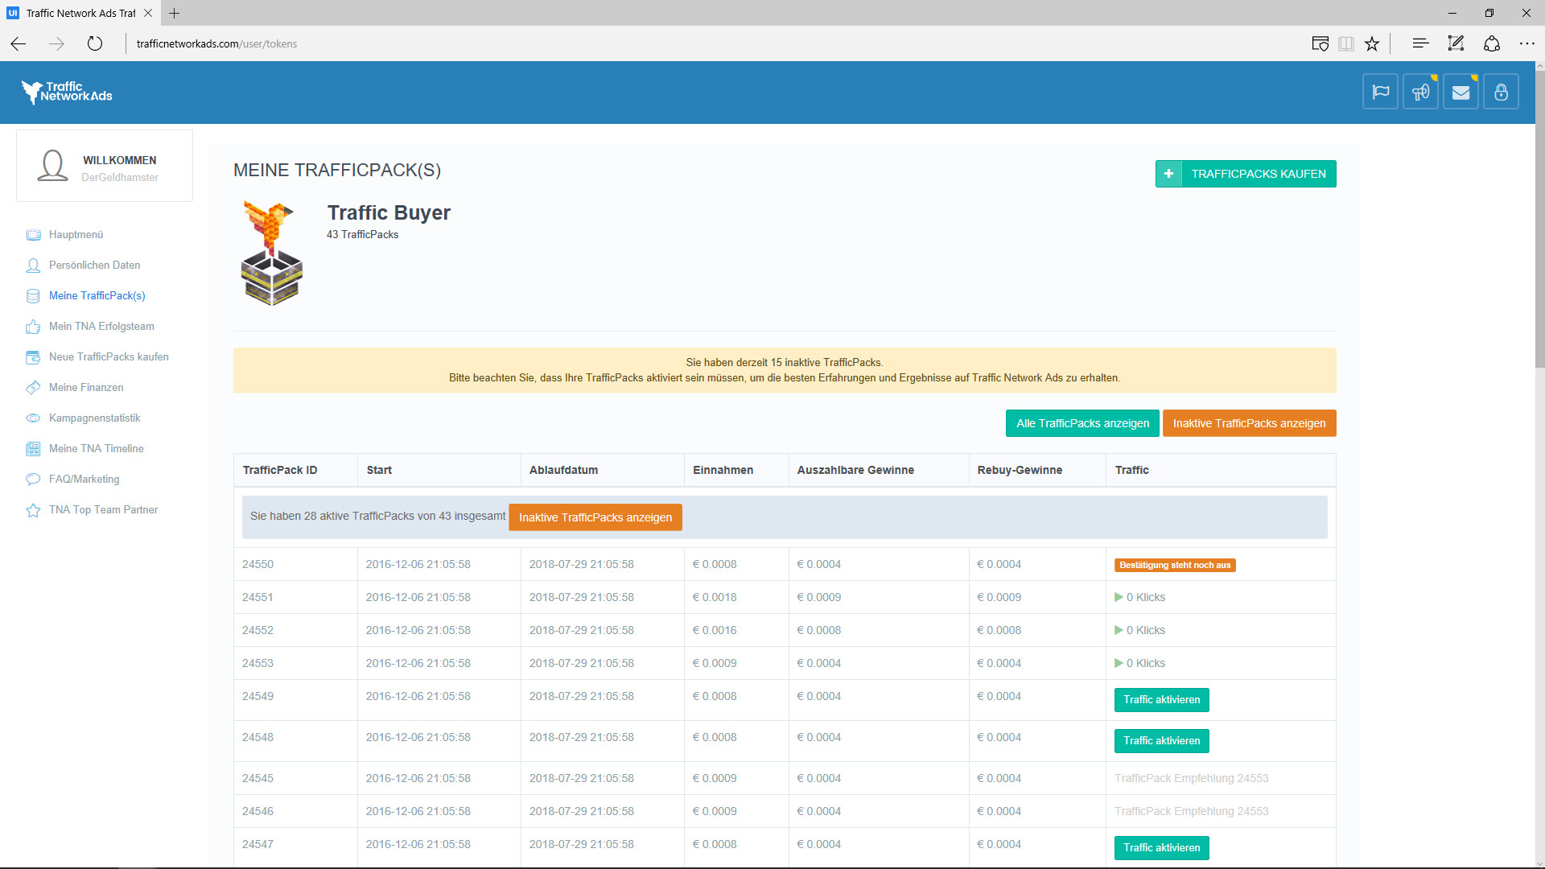The width and height of the screenshot is (1545, 869).
Task: Click Alle TrafficPacks anzeigen button
Action: [x=1082, y=423]
